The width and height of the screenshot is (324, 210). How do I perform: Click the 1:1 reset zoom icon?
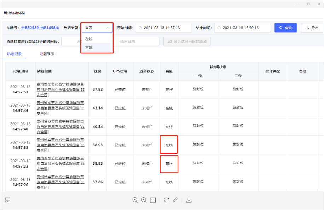click(153, 200)
